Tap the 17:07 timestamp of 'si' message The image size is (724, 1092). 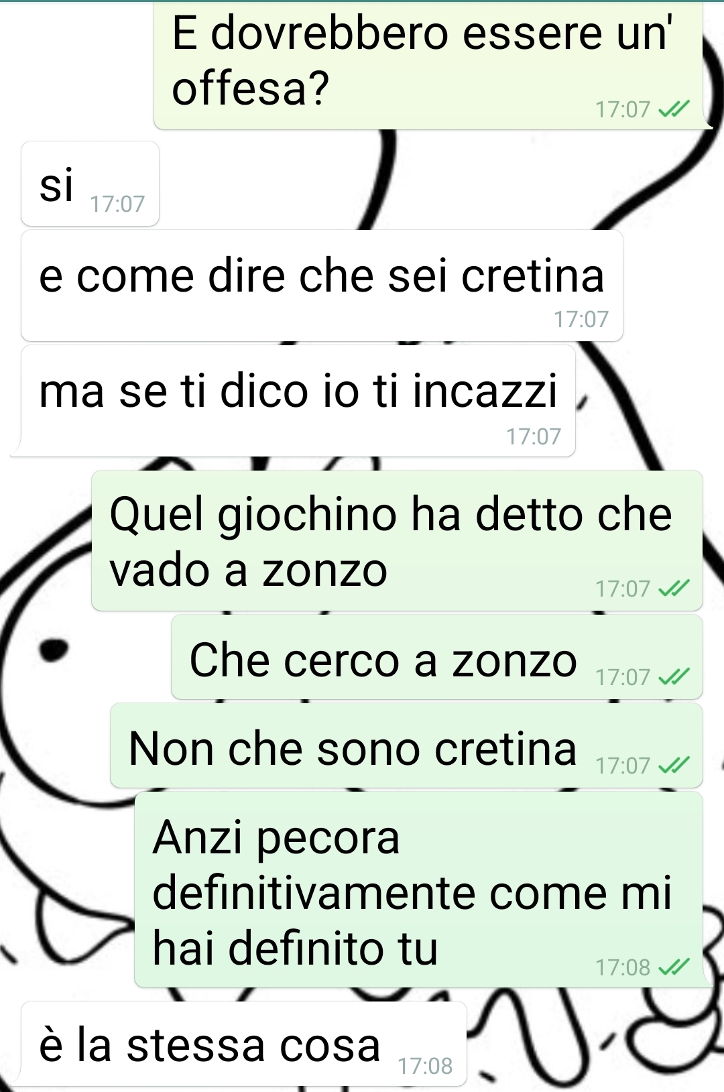point(117,204)
